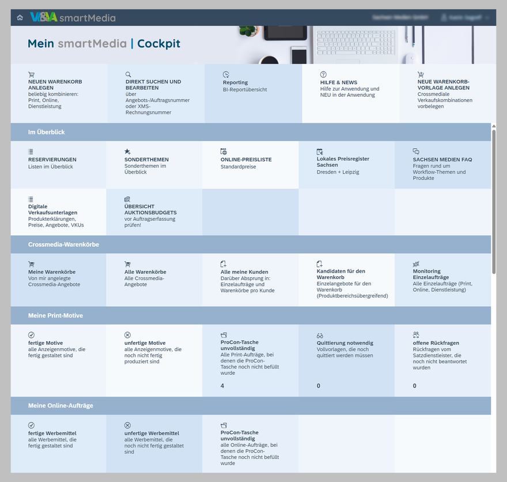Open Übersicht Auktionsbudgets title
The height and width of the screenshot is (482, 507).
pyautogui.click(x=150, y=209)
